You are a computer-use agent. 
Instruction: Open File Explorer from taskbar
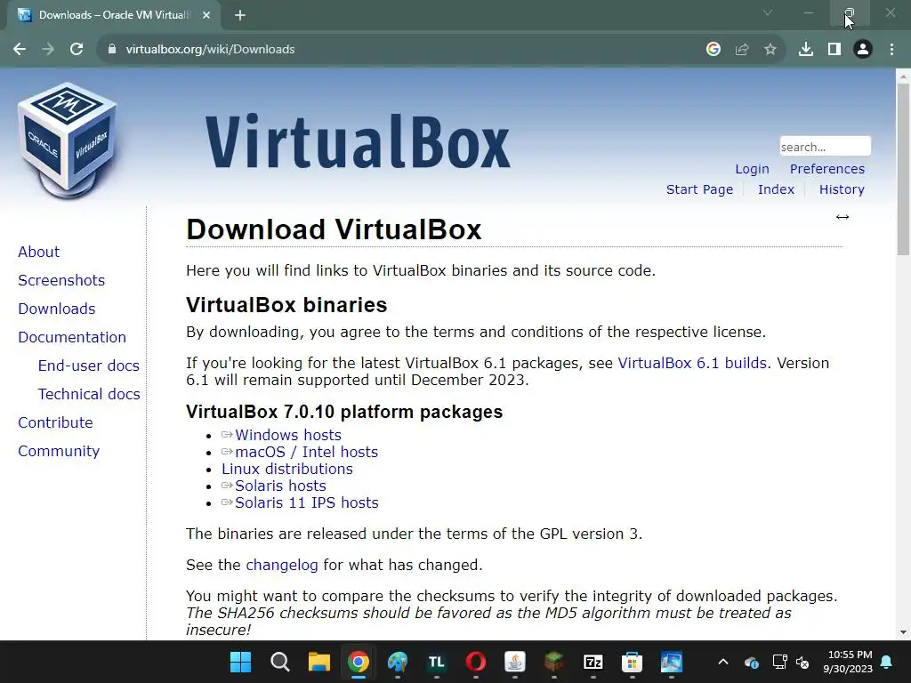pos(319,662)
